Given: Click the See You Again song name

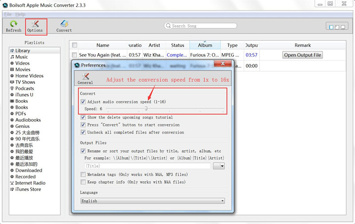Looking at the screenshot, I should 103,55.
